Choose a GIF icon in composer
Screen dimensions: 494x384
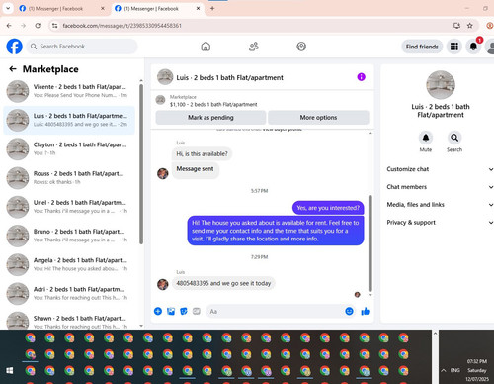[x=197, y=311]
